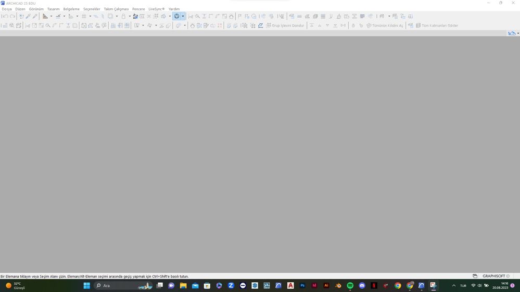Screen dimensions: 520x292
Task: Expand the snap guides dropdown arrow
Action: [64, 16]
